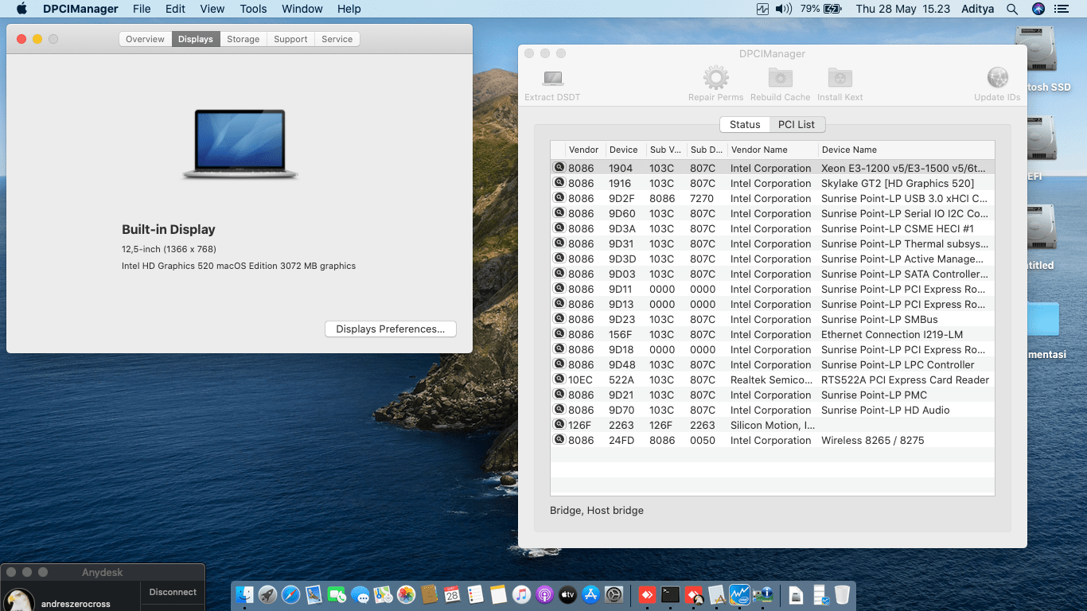Activate Siri from the menu bar
Screen dimensions: 1087x611
pyautogui.click(x=1038, y=9)
